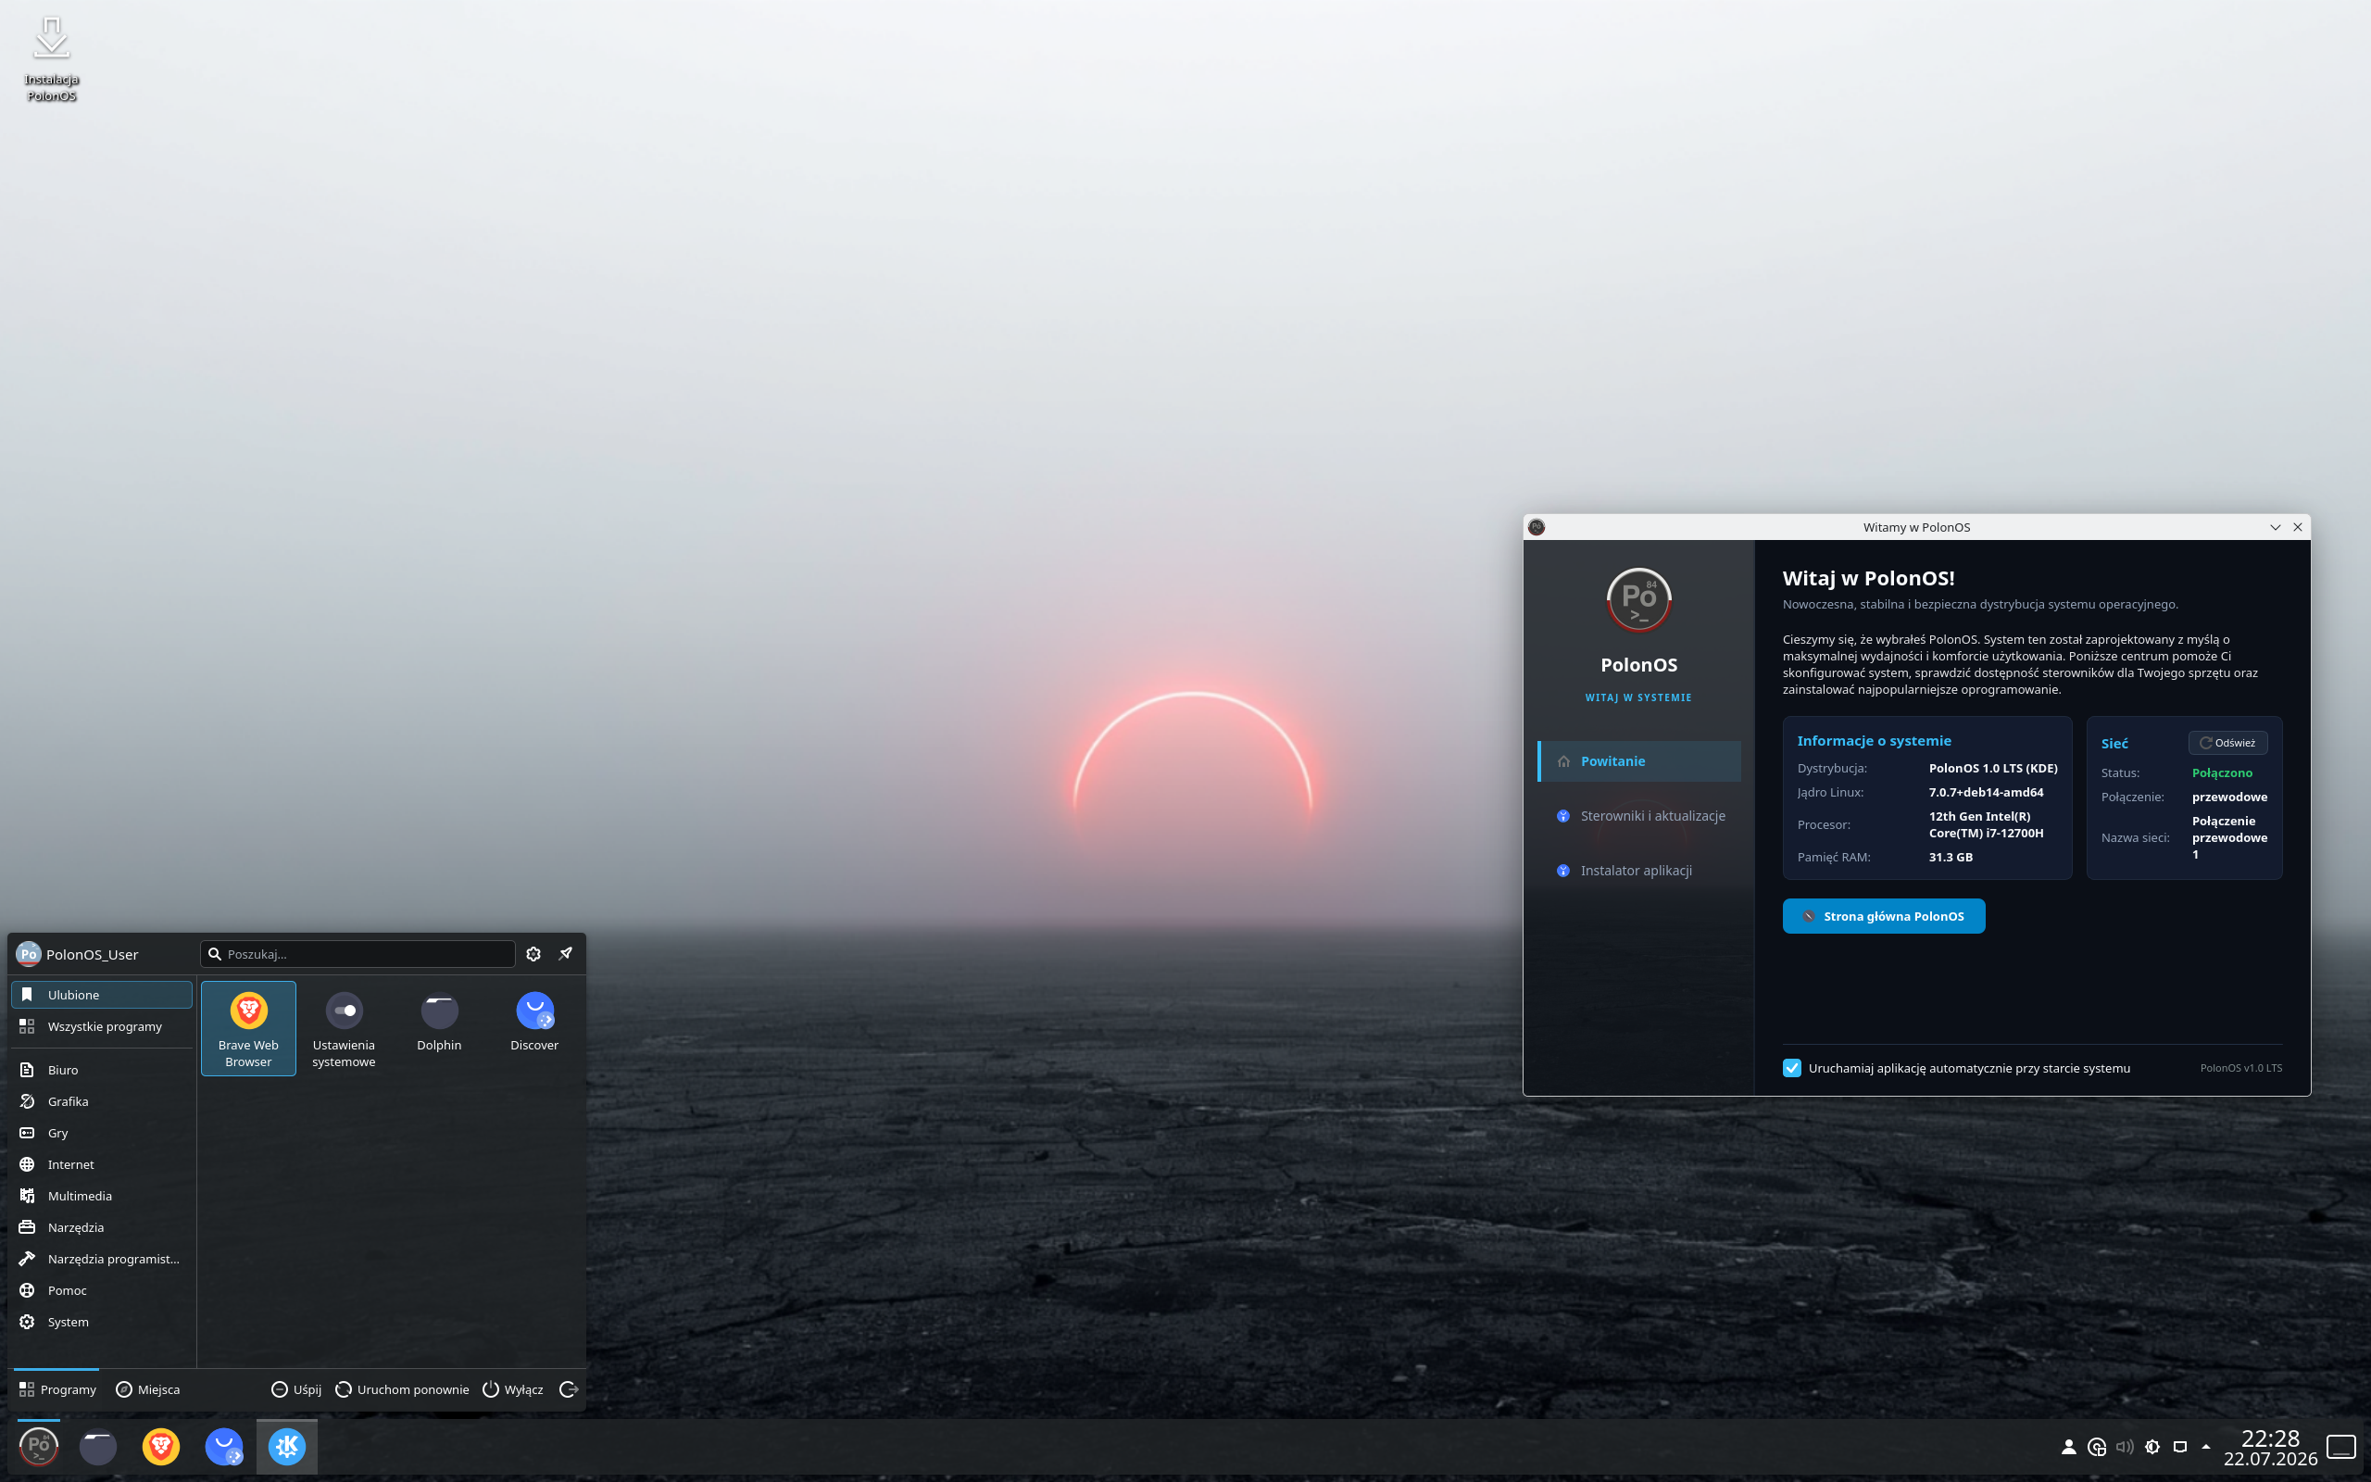Screen dimensions: 2371x1482
Task: Expand hidden system tray icons arrow
Action: coord(2206,1447)
